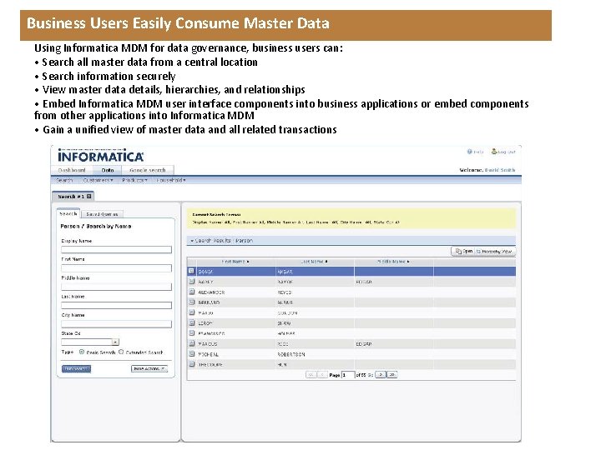
Task: Select the Search #1 workspace tab
Action: coord(71,197)
